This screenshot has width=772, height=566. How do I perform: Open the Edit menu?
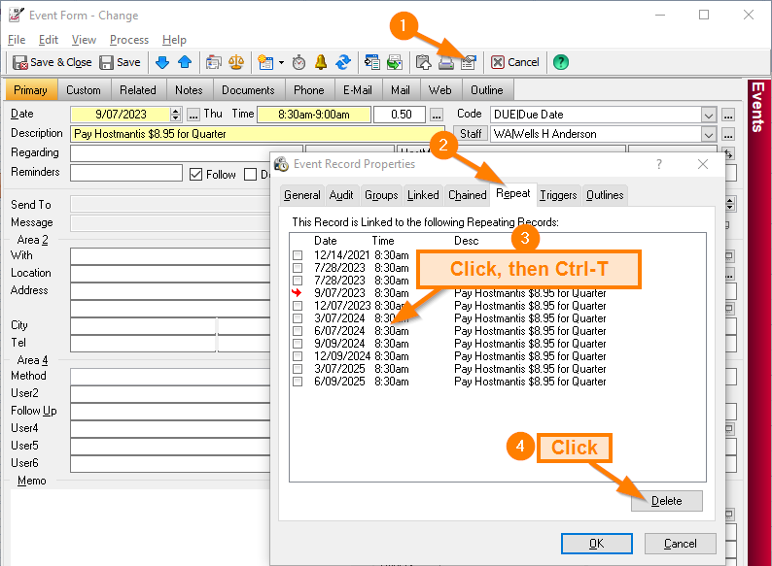(49, 40)
